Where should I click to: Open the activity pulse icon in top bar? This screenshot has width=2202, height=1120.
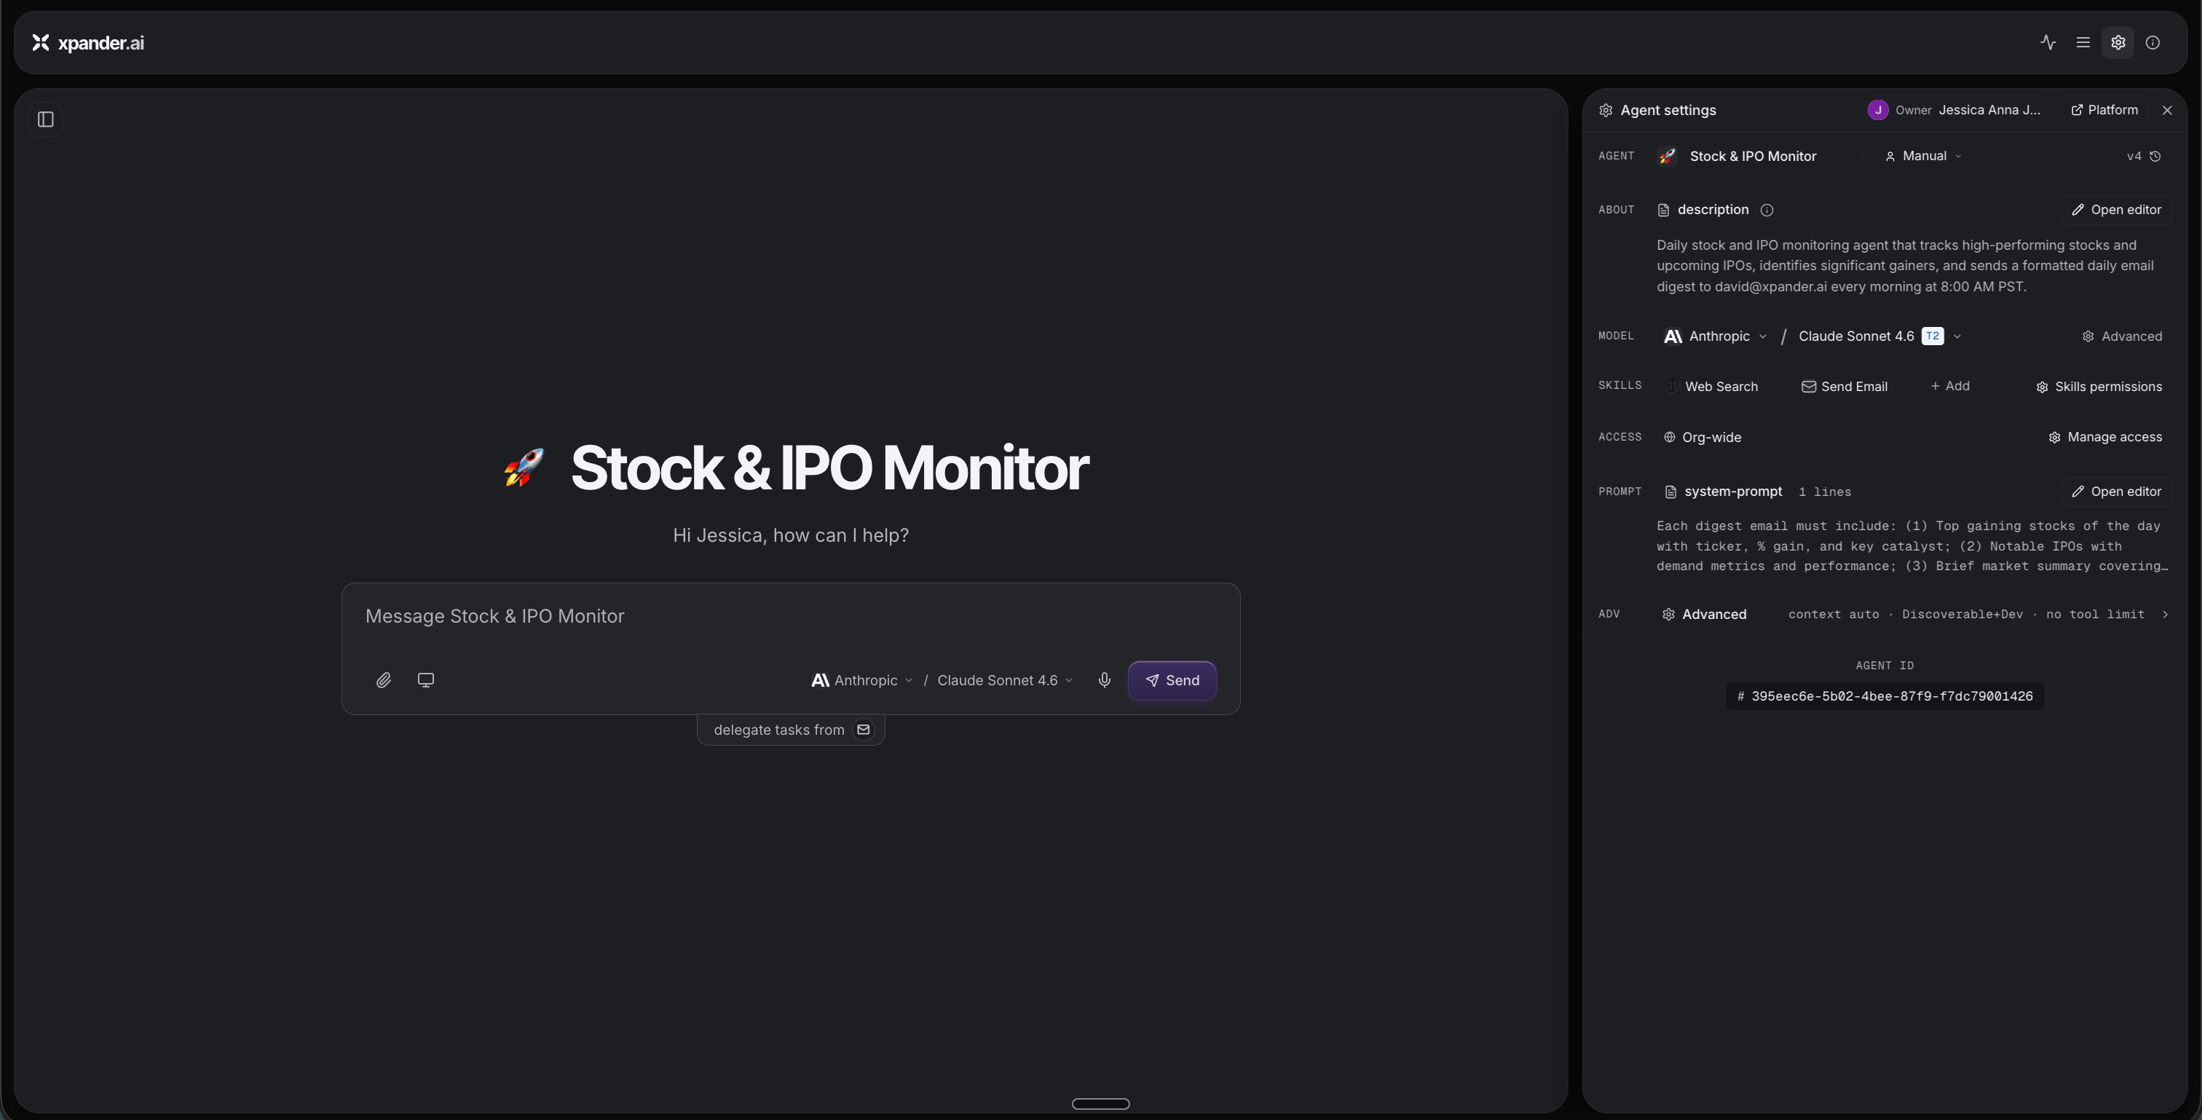(x=2048, y=43)
